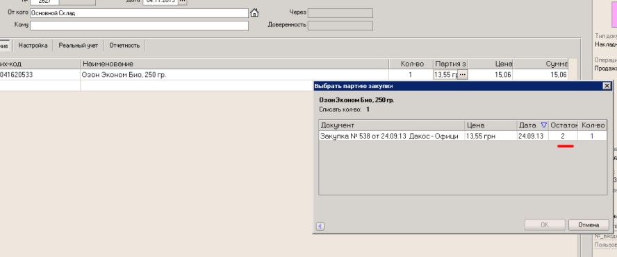Open the calendar picker beside date field
This screenshot has width=617, height=257.
pyautogui.click(x=182, y=1)
